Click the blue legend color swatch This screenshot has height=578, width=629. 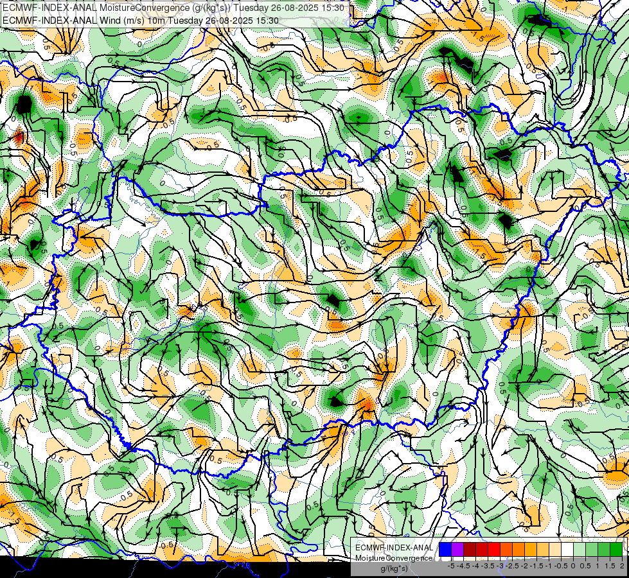click(445, 549)
